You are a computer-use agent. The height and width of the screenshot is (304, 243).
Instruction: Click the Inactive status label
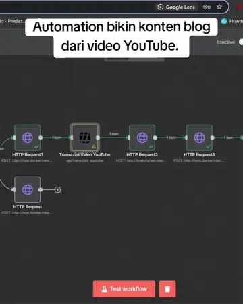(226, 42)
